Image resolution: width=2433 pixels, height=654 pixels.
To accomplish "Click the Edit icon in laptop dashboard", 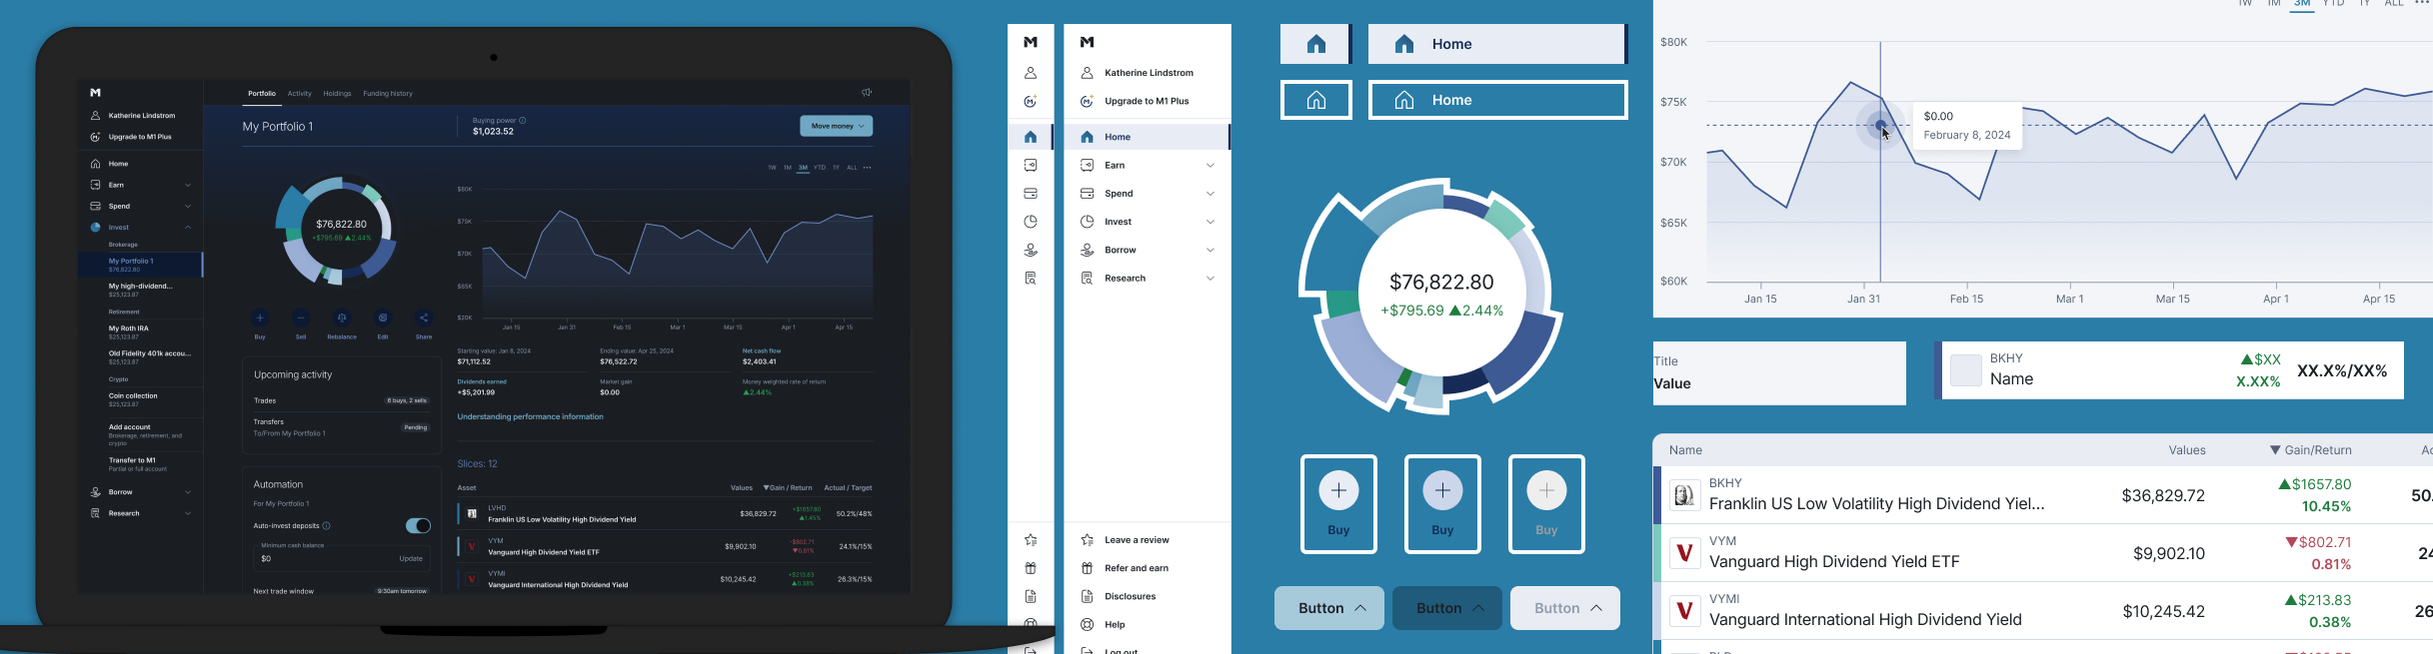I will click(x=383, y=318).
